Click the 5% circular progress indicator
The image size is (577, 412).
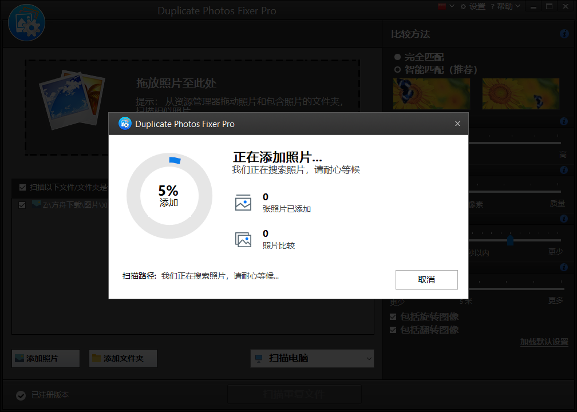(x=169, y=196)
